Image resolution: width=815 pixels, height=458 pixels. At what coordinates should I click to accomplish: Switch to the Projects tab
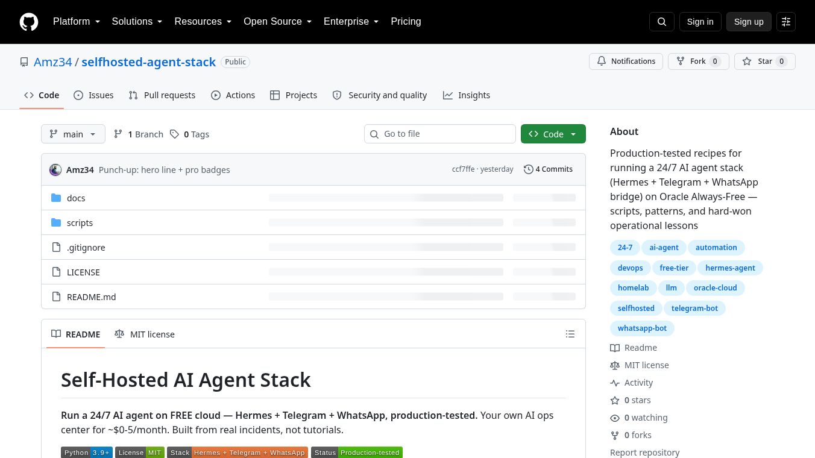coord(294,95)
